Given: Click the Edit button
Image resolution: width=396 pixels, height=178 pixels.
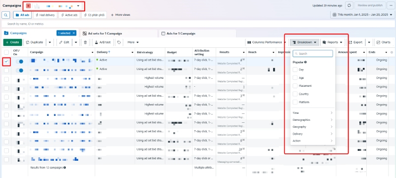Looking at the screenshot, I should [x=64, y=42].
